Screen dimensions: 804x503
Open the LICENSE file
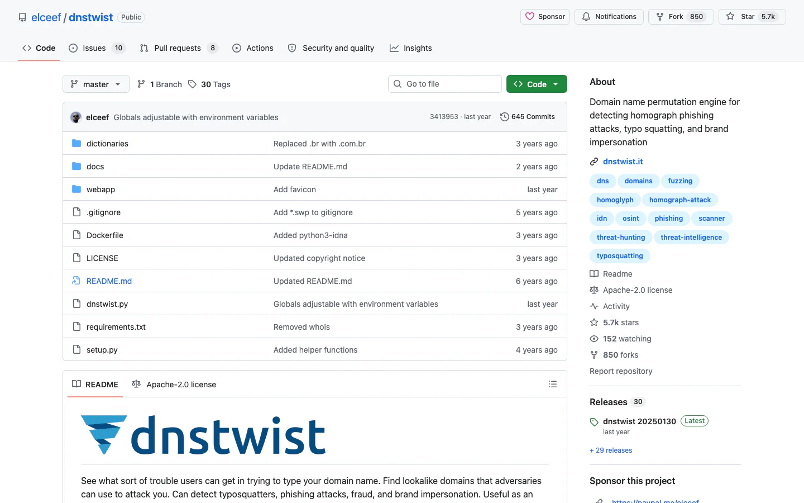tap(102, 258)
